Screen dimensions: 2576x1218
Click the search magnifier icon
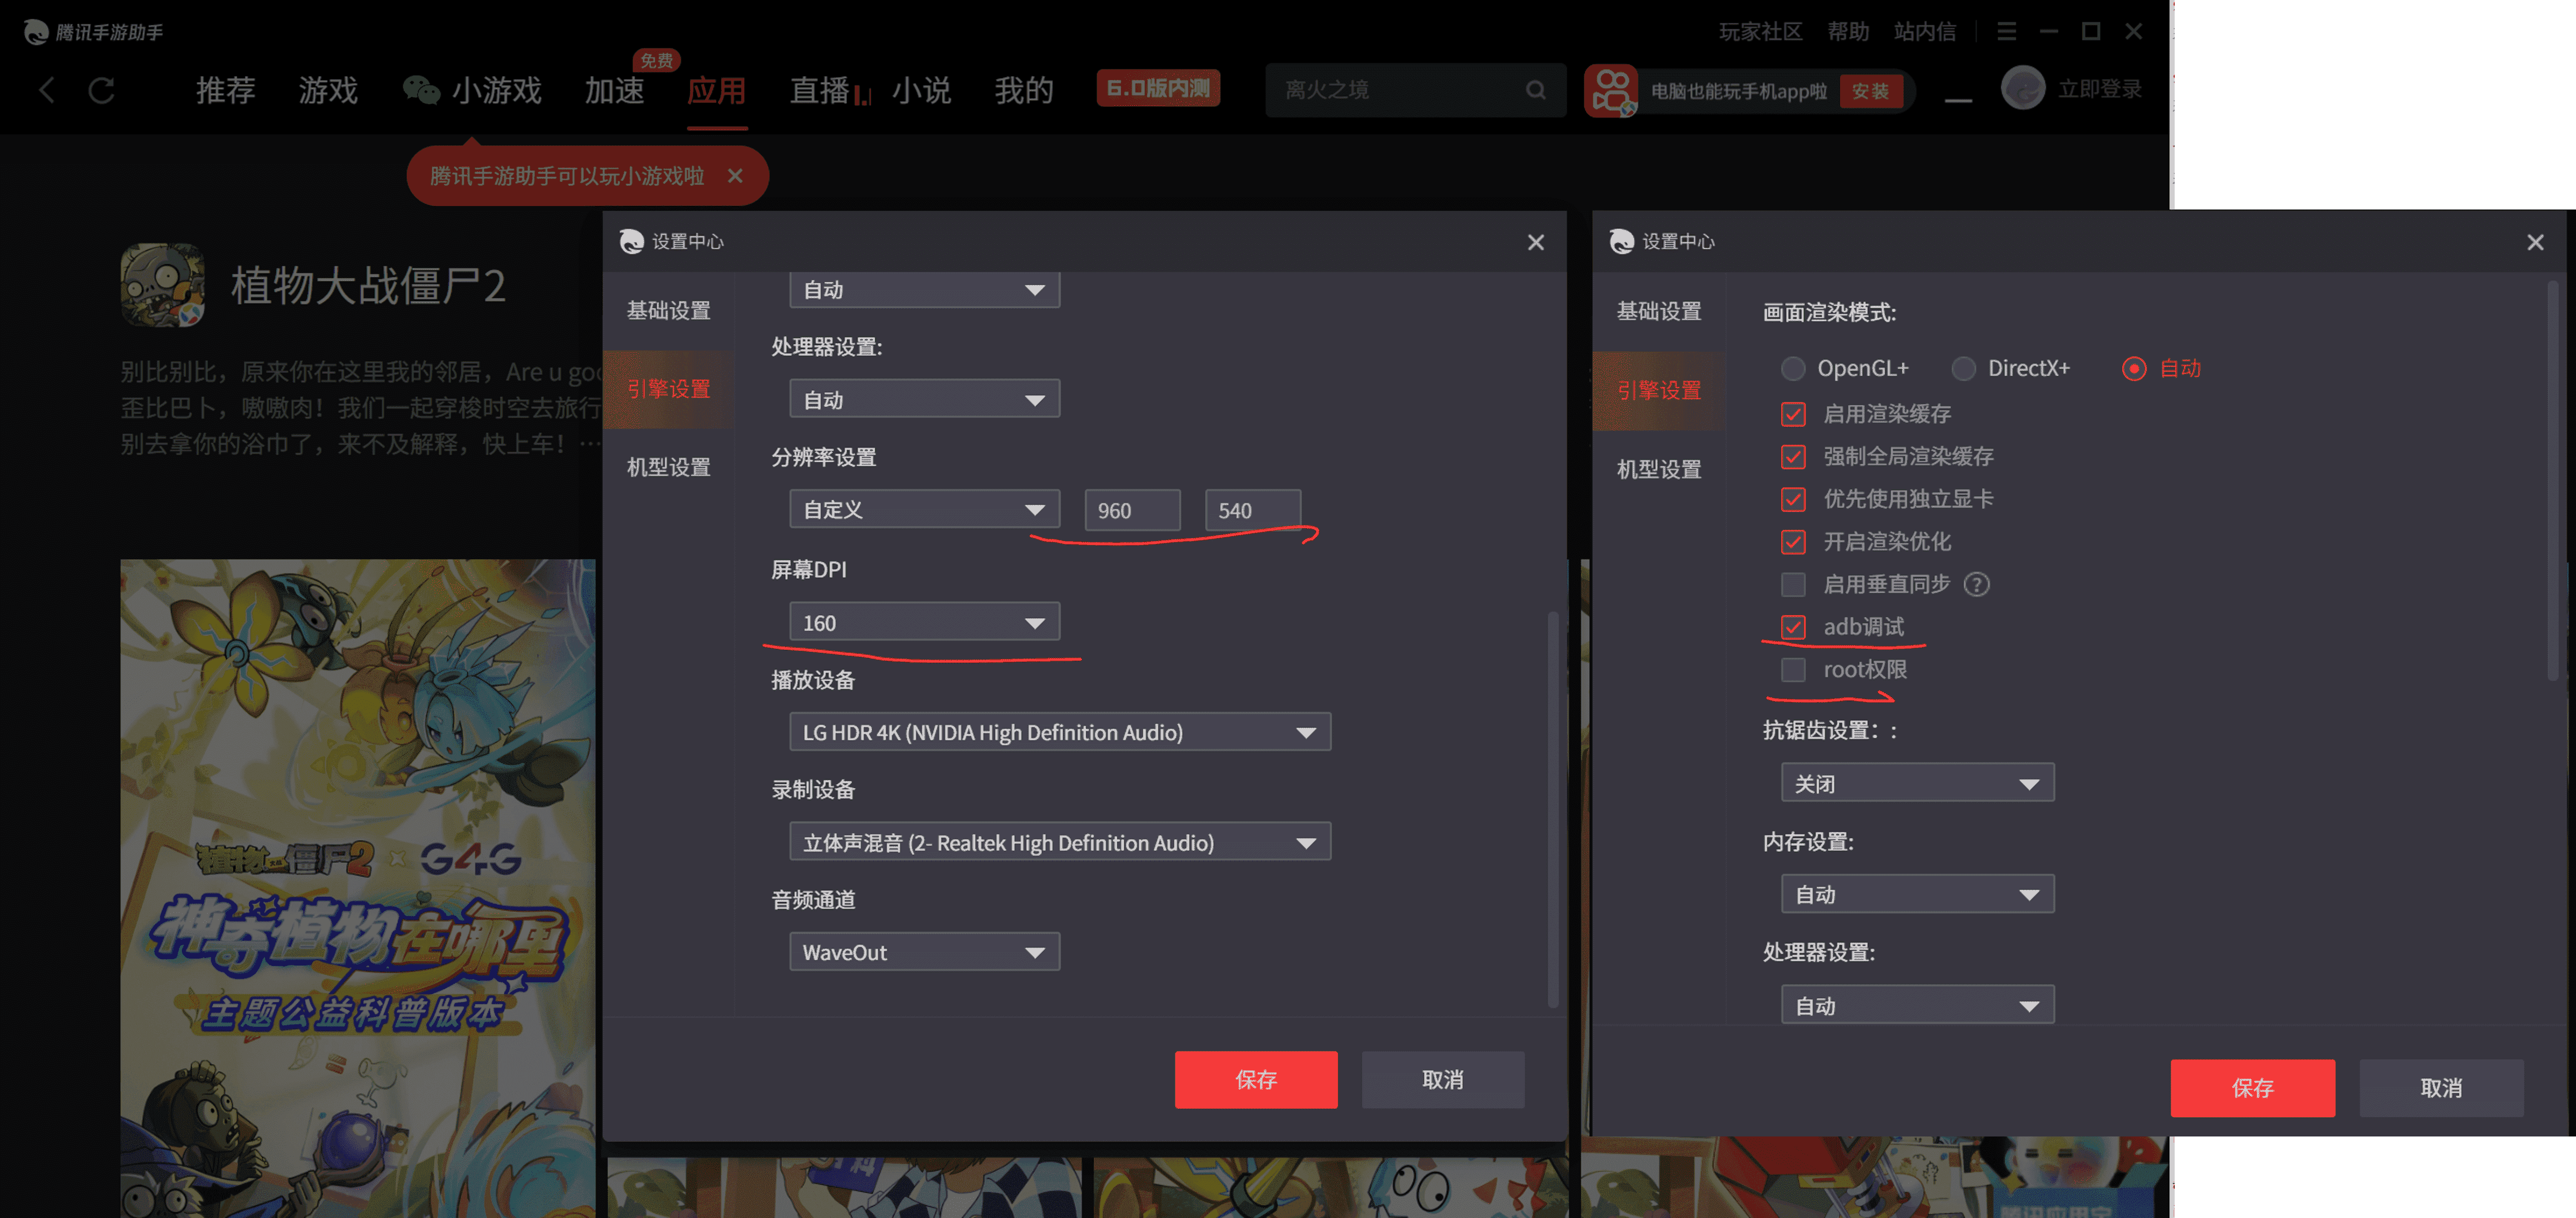pyautogui.click(x=1535, y=90)
